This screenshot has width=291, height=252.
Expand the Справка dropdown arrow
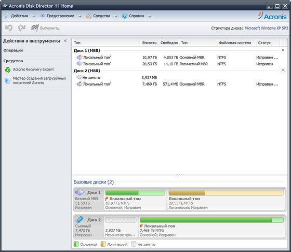coord(150,16)
